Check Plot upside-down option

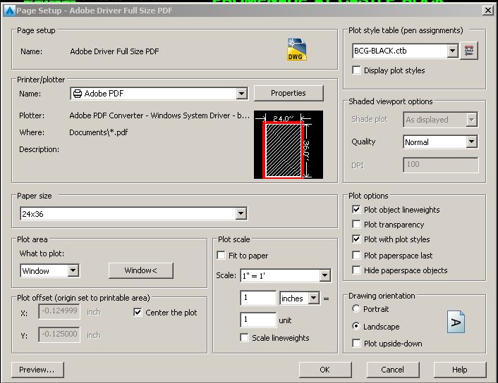point(356,344)
